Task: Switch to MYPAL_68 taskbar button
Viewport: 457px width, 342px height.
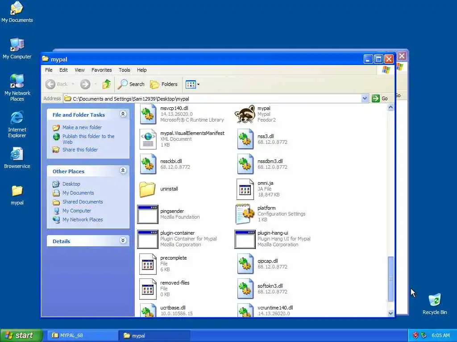Action: click(82, 336)
